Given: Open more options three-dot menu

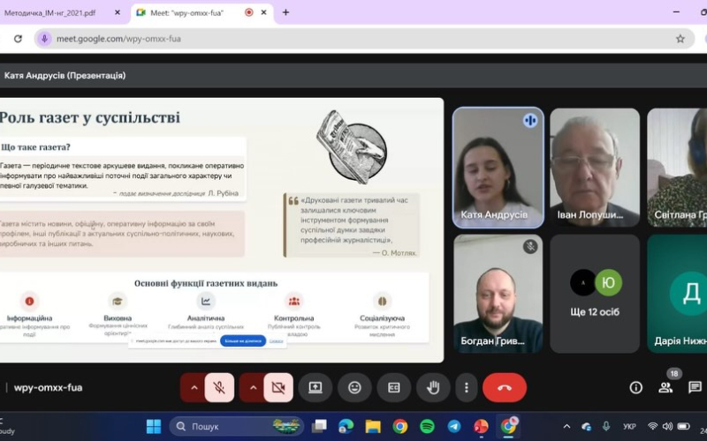Looking at the screenshot, I should pyautogui.click(x=466, y=387).
